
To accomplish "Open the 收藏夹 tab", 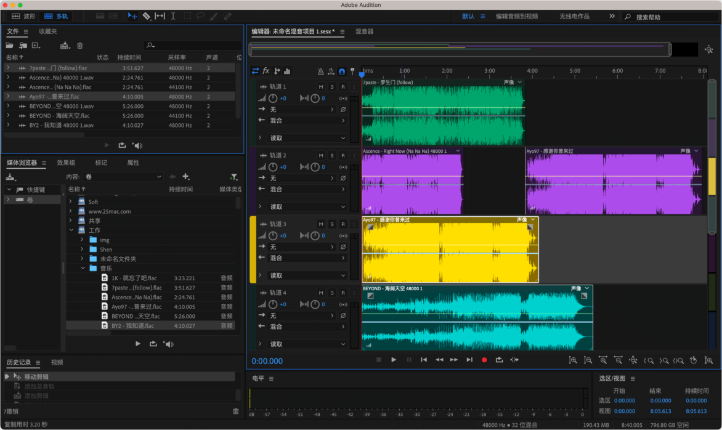I will point(48,31).
